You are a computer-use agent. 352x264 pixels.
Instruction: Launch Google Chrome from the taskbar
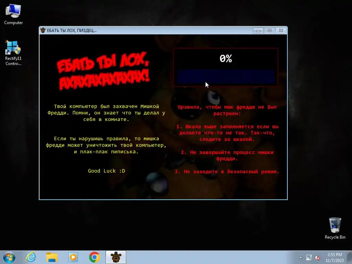94,257
